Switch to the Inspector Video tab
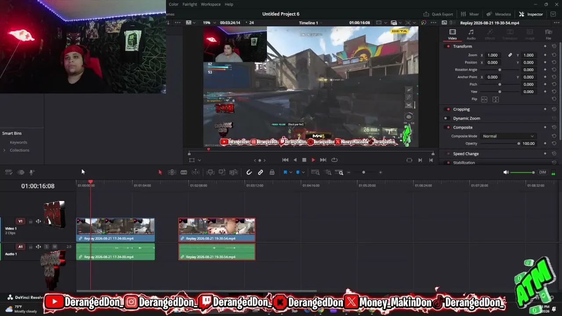This screenshot has width=562, height=316. [452, 35]
